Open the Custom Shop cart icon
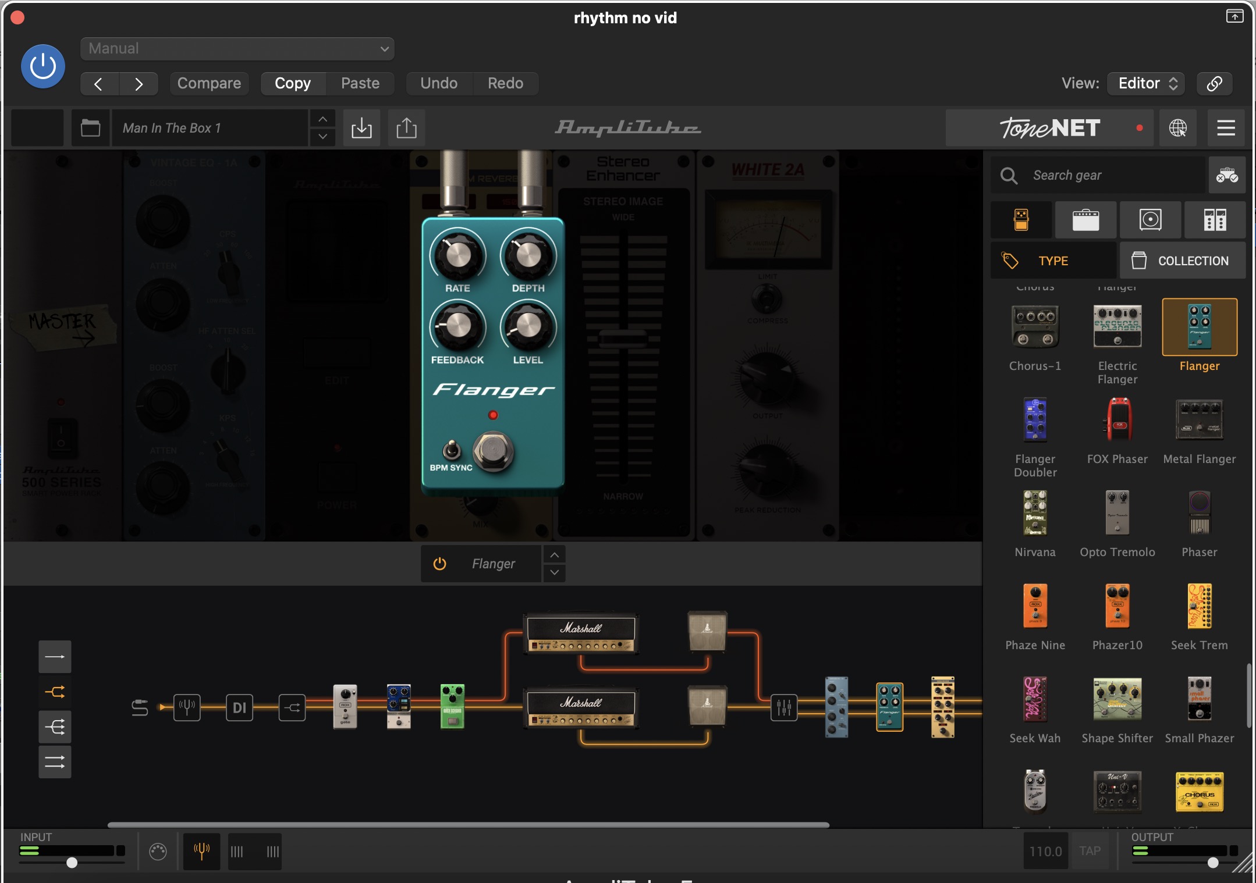Viewport: 1256px width, 883px height. coord(1227,175)
